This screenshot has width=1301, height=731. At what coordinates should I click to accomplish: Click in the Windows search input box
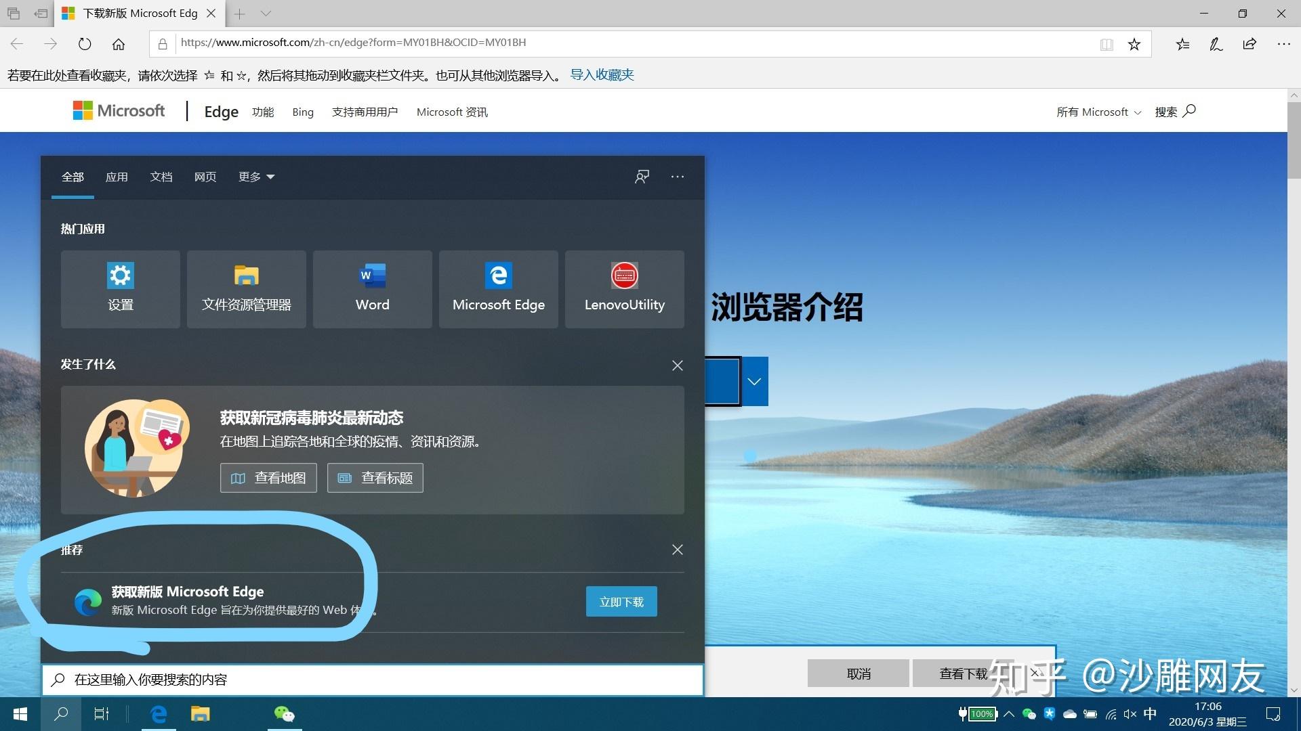click(373, 680)
